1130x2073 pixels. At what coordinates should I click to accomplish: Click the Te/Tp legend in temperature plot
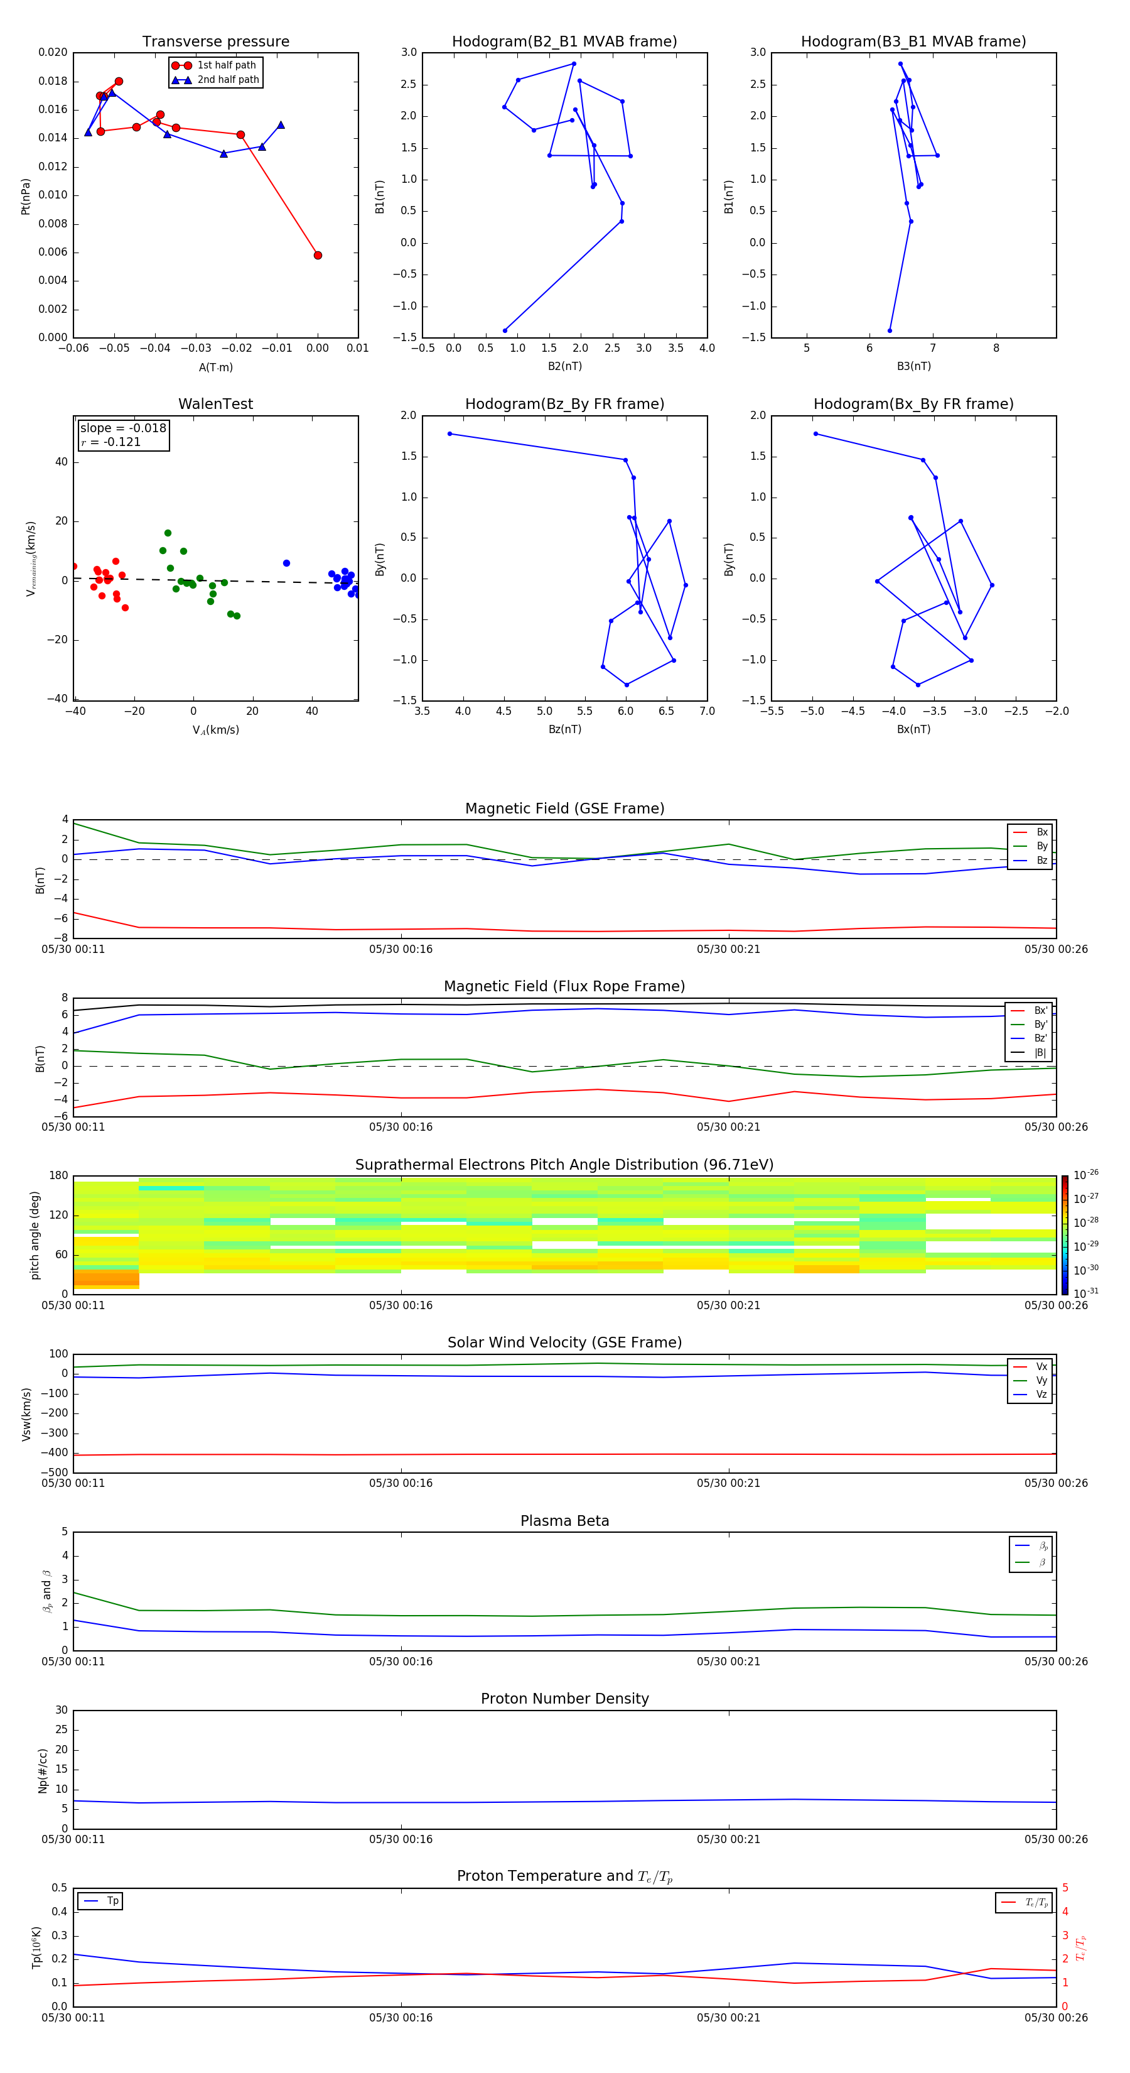coord(1024,1902)
